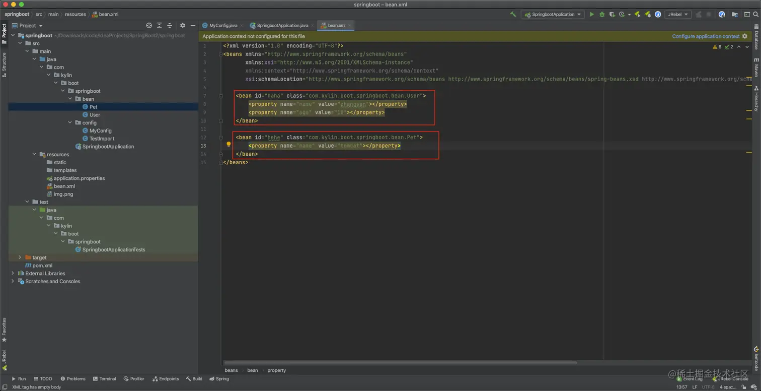
Task: Switch to SpringbootApplication.java tab
Action: (x=282, y=25)
